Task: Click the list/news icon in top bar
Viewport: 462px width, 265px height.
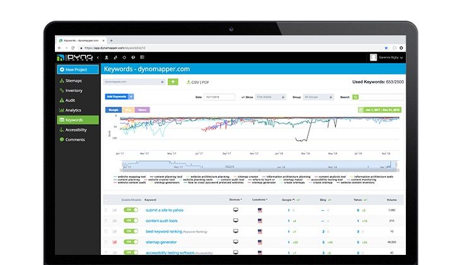Action: [142, 57]
